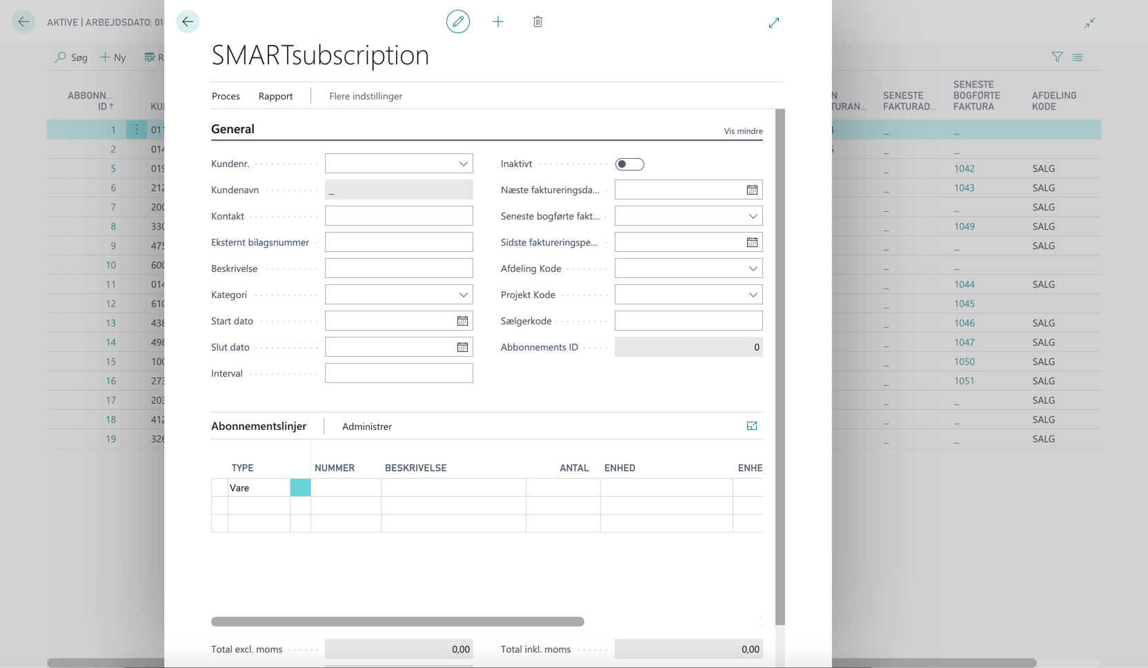This screenshot has height=668, width=1148.
Task: Click the back arrow in the background list page
Action: tap(23, 22)
